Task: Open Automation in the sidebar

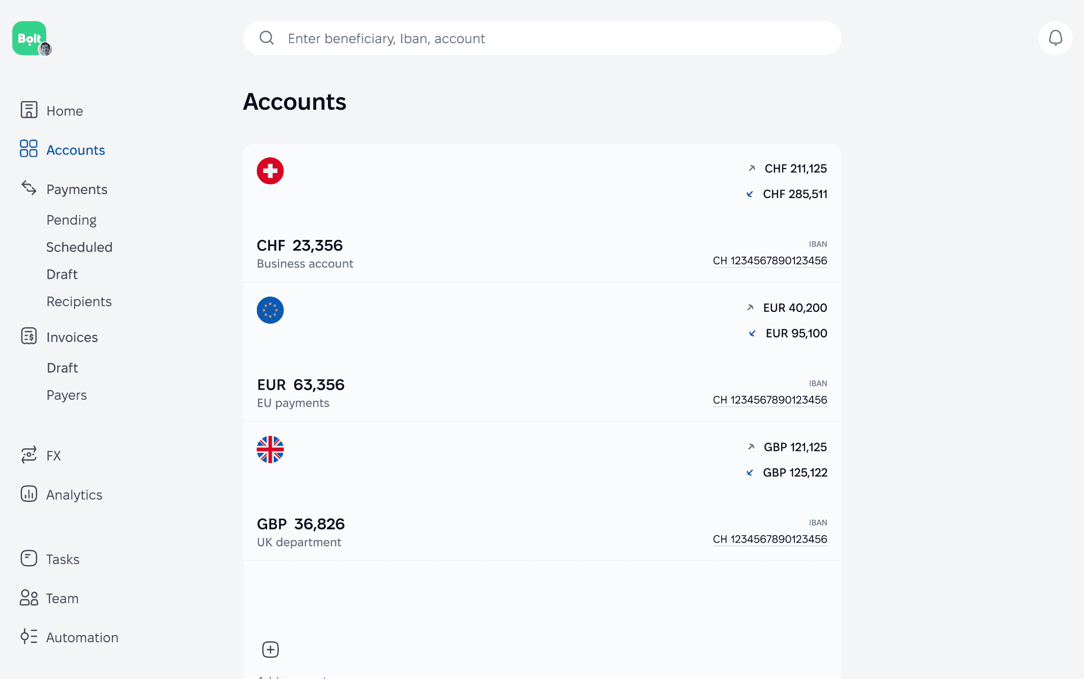Action: click(x=82, y=637)
